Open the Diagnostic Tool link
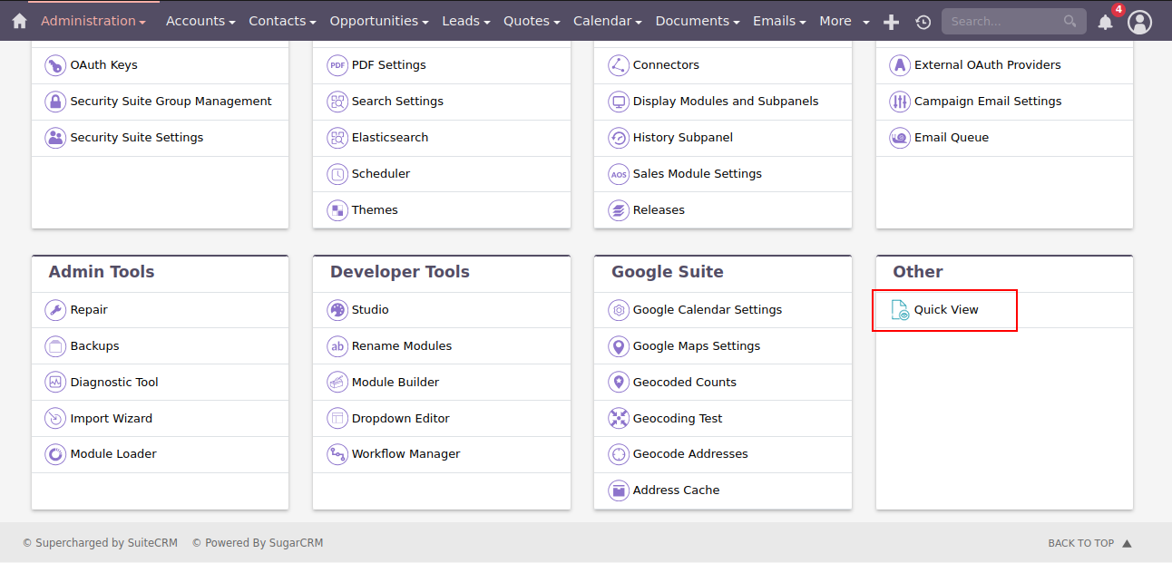The image size is (1172, 563). pyautogui.click(x=114, y=383)
